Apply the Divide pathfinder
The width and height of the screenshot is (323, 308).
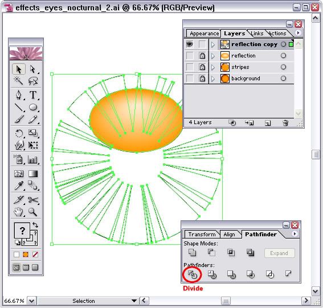click(x=193, y=274)
